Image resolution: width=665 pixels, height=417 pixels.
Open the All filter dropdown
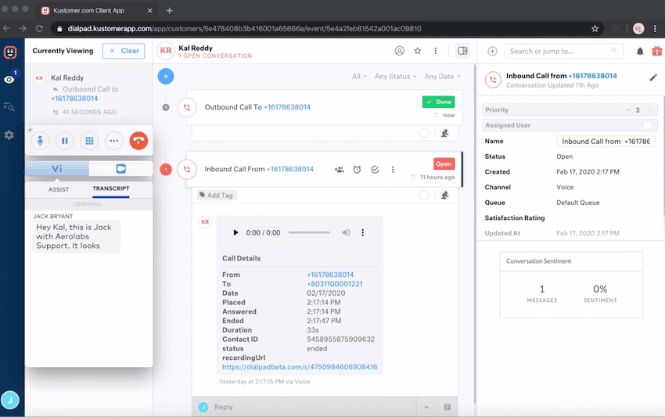pyautogui.click(x=359, y=77)
